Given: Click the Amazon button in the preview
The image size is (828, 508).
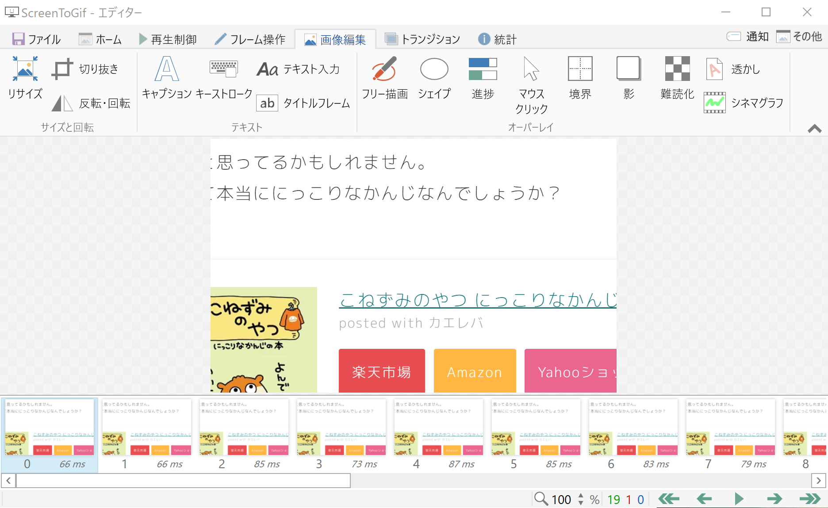Looking at the screenshot, I should pyautogui.click(x=475, y=371).
